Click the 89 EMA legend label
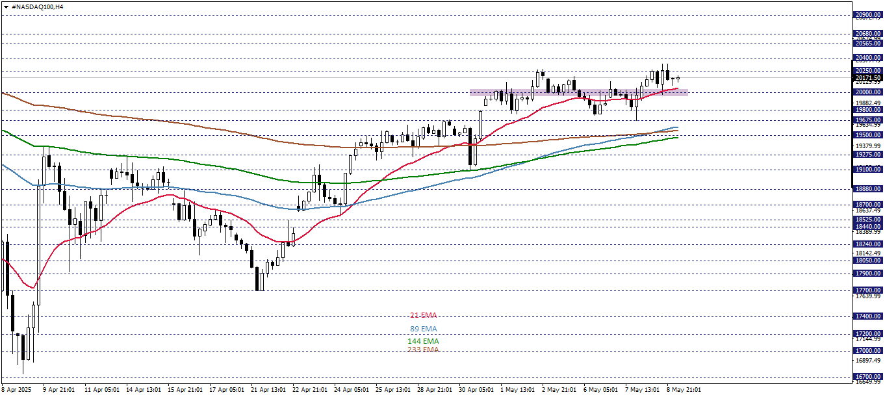The width and height of the screenshot is (885, 397). (424, 329)
